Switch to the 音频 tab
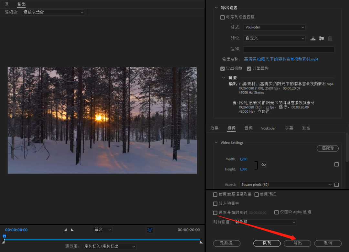 (249, 128)
